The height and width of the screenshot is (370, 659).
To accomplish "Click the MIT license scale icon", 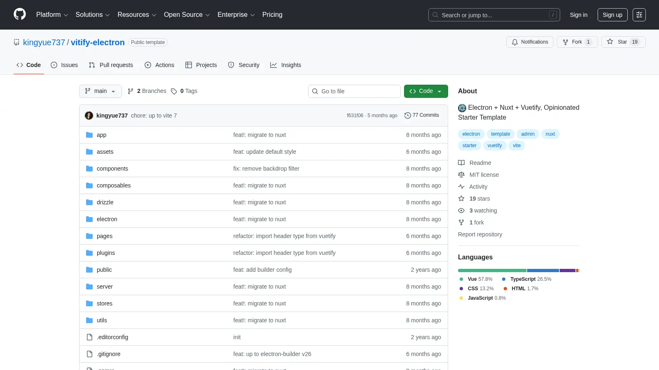I will 461,175.
